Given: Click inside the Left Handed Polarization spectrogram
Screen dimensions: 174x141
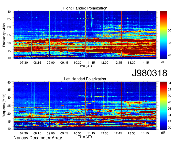Looking at the screenshot, I should (x=85, y=106).
